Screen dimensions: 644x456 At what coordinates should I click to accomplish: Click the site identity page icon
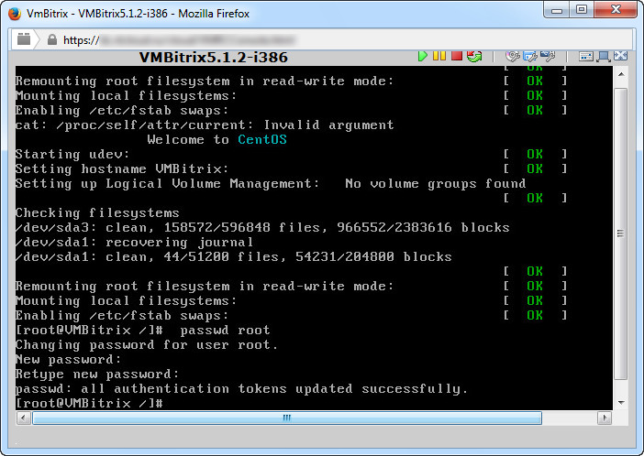[24, 39]
